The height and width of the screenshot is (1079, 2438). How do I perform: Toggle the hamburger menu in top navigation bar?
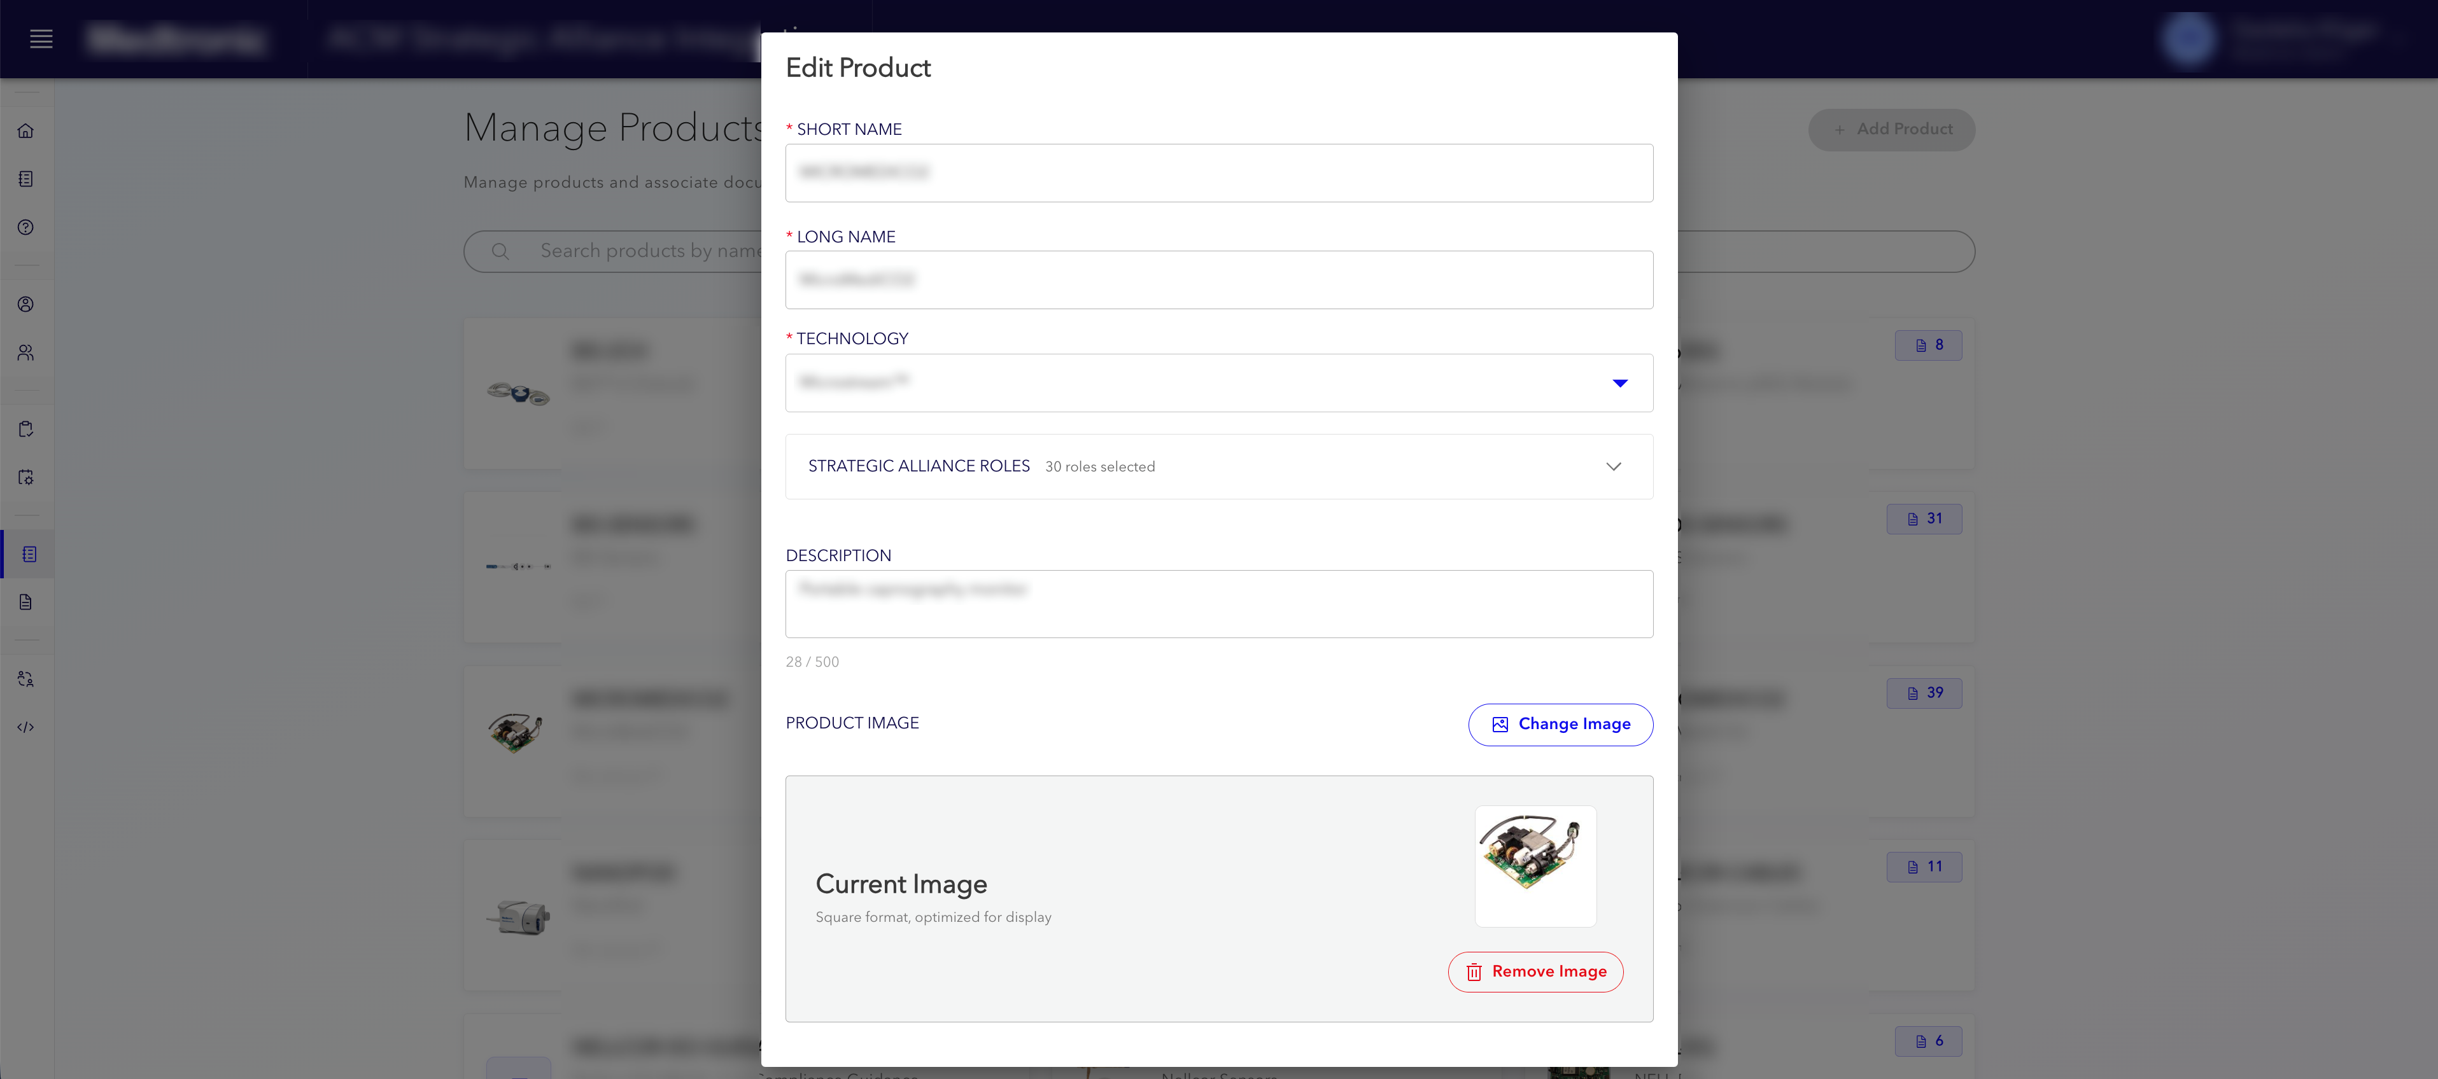[x=41, y=39]
